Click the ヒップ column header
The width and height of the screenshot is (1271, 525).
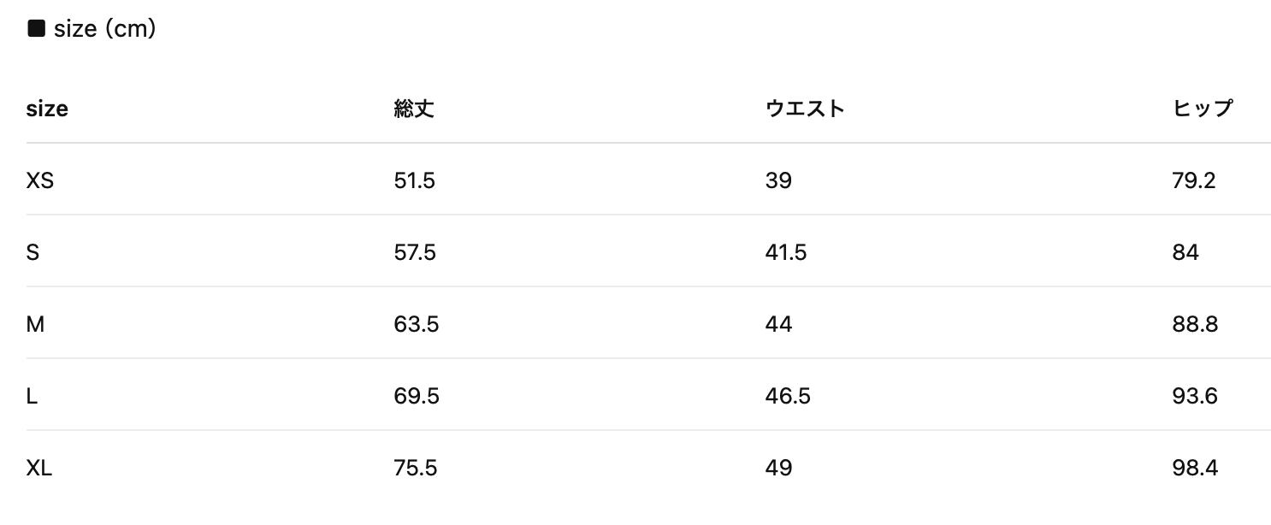tap(1203, 109)
